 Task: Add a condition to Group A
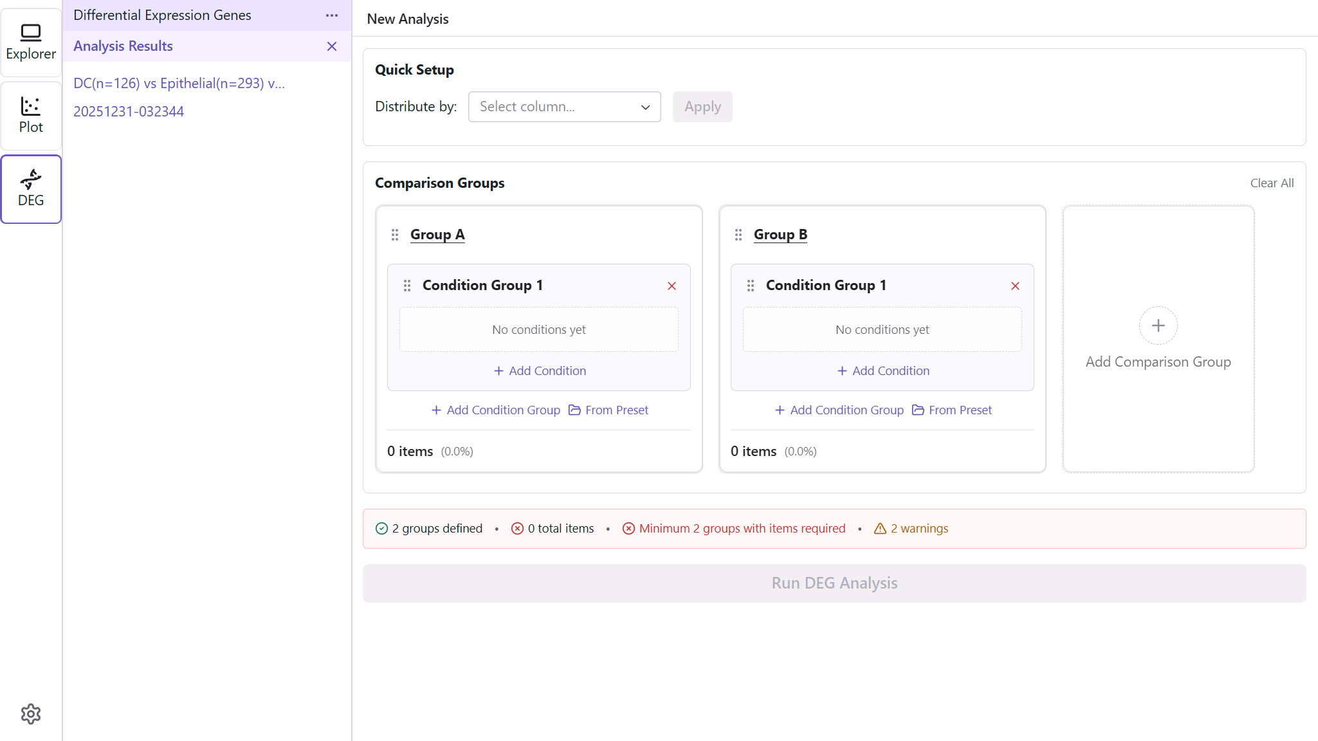[x=540, y=370]
